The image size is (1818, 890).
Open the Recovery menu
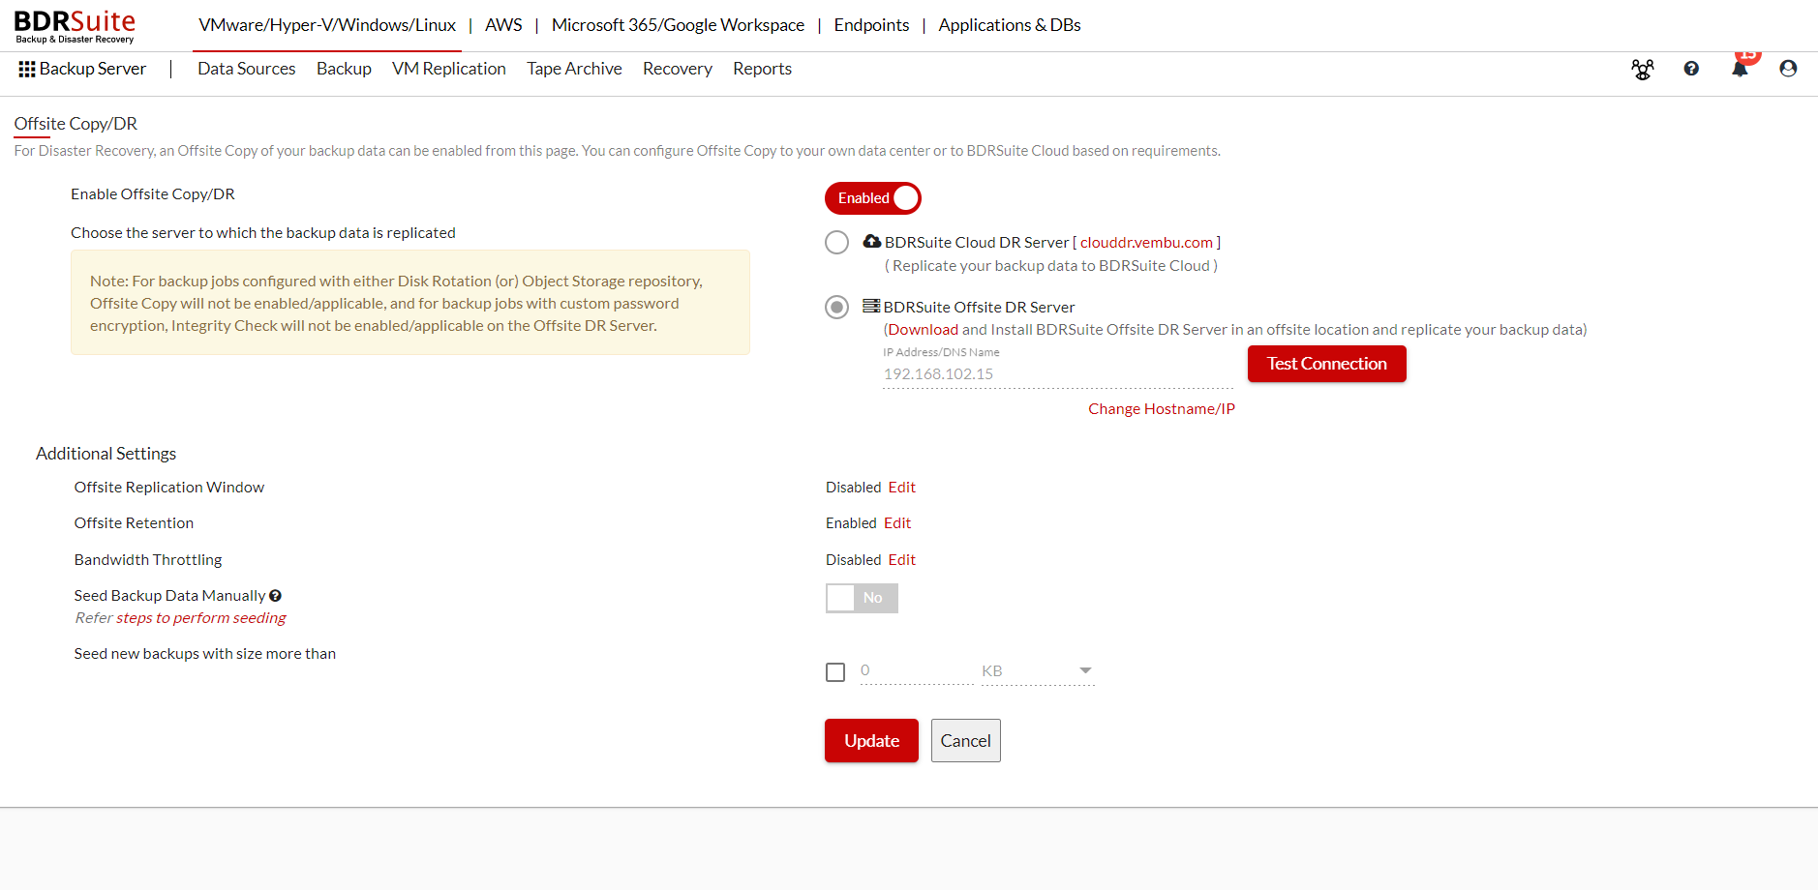pos(678,69)
